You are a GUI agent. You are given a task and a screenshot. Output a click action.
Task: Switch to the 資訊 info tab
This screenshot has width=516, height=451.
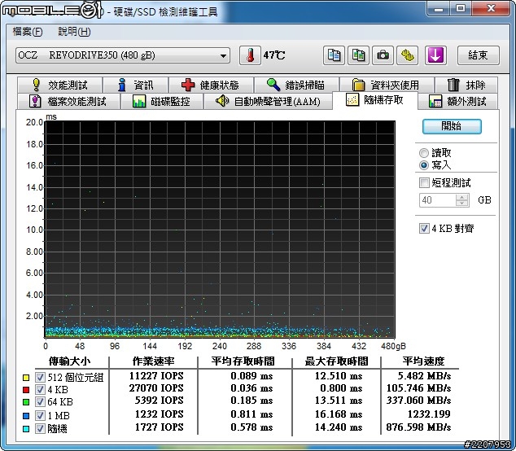coord(136,85)
